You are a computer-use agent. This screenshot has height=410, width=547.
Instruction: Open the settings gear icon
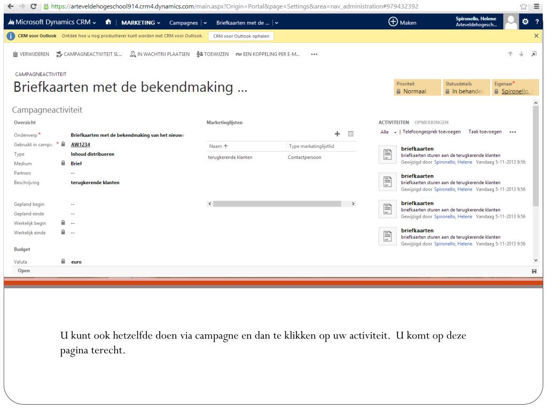pyautogui.click(x=525, y=22)
